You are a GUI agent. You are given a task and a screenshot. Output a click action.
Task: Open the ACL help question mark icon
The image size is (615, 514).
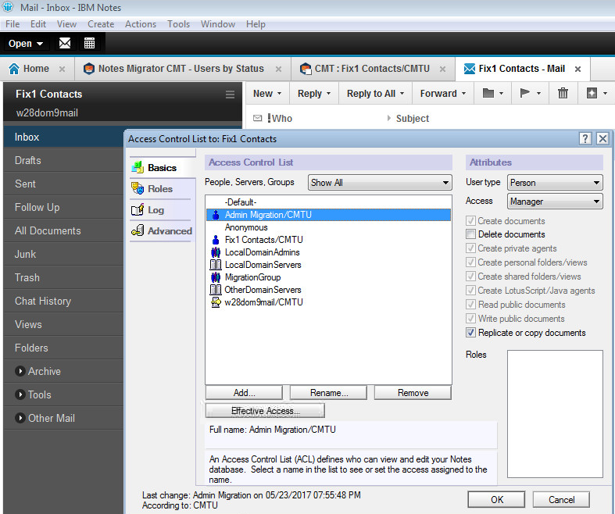(x=585, y=138)
